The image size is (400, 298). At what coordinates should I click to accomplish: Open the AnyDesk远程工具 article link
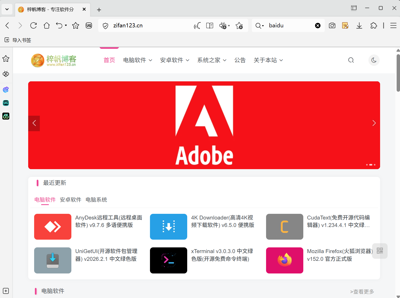[109, 221]
